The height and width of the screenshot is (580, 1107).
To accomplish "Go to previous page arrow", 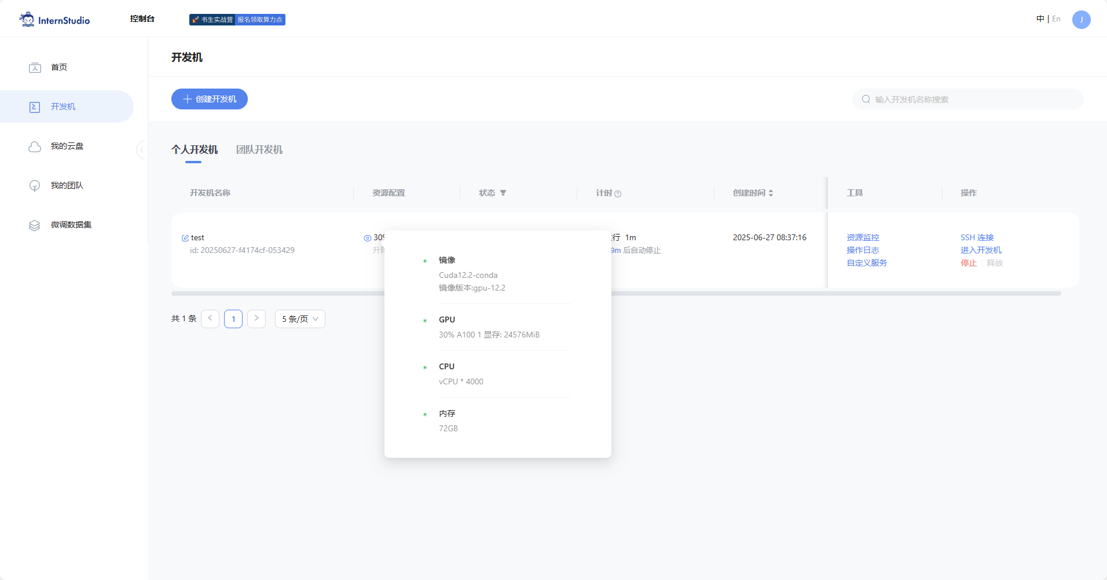I will [x=210, y=319].
